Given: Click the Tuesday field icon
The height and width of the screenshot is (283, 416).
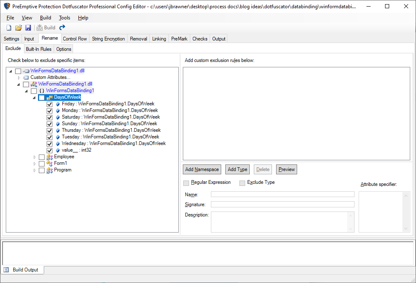Looking at the screenshot, I should [x=58, y=137].
